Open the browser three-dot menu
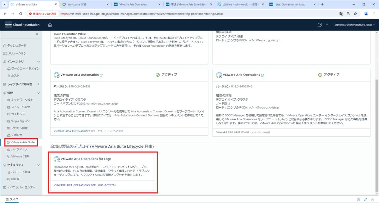Screen dimensions: 379x203 (374, 14)
